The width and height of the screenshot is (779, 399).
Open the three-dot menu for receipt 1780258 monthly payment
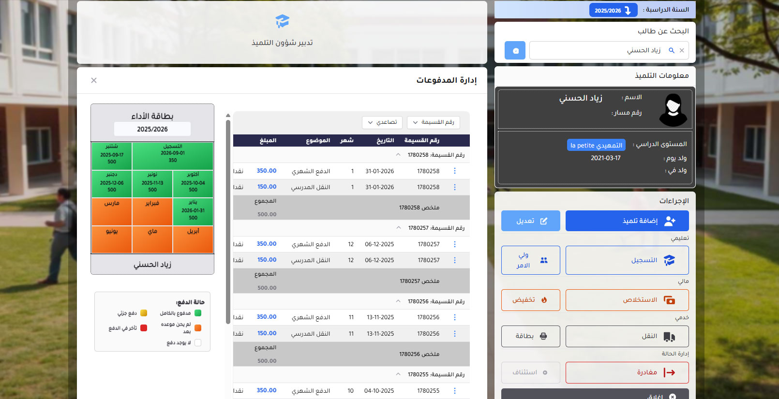tap(454, 171)
